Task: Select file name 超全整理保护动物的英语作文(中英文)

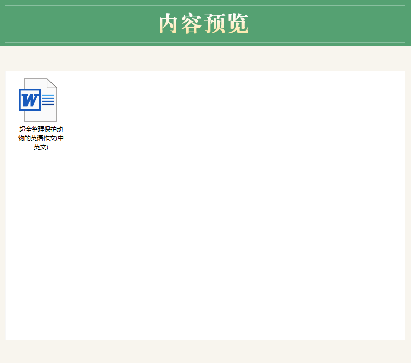Action: coord(41,138)
